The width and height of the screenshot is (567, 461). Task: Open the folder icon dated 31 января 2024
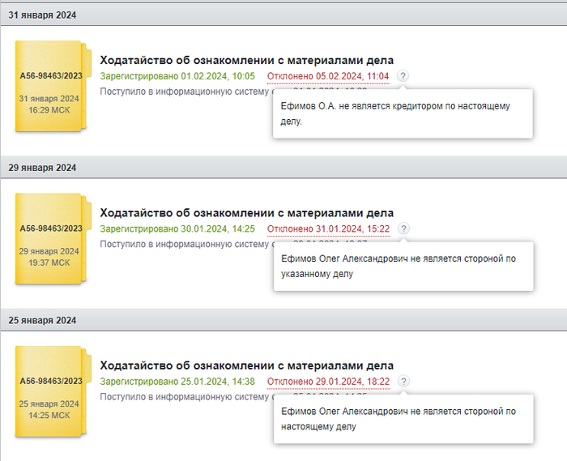click(x=52, y=86)
